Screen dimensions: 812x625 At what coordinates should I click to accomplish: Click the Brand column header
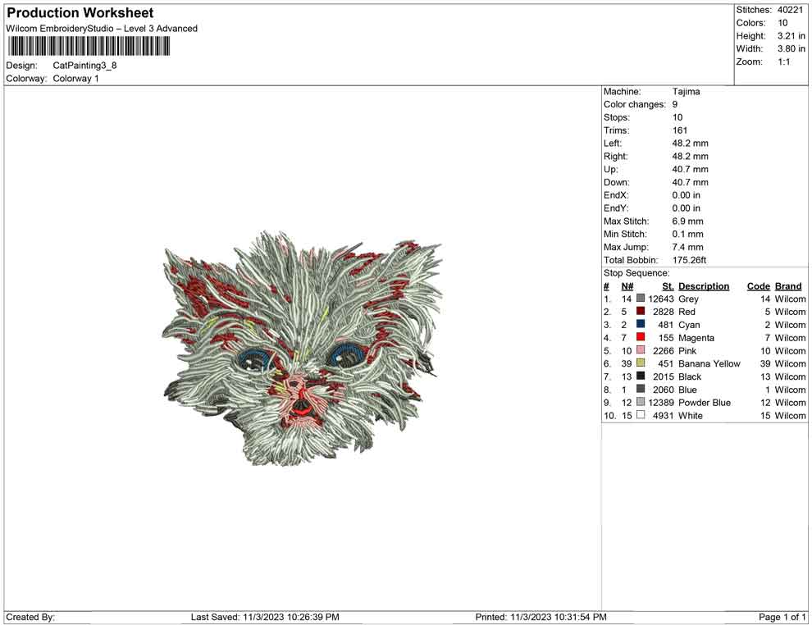click(787, 286)
